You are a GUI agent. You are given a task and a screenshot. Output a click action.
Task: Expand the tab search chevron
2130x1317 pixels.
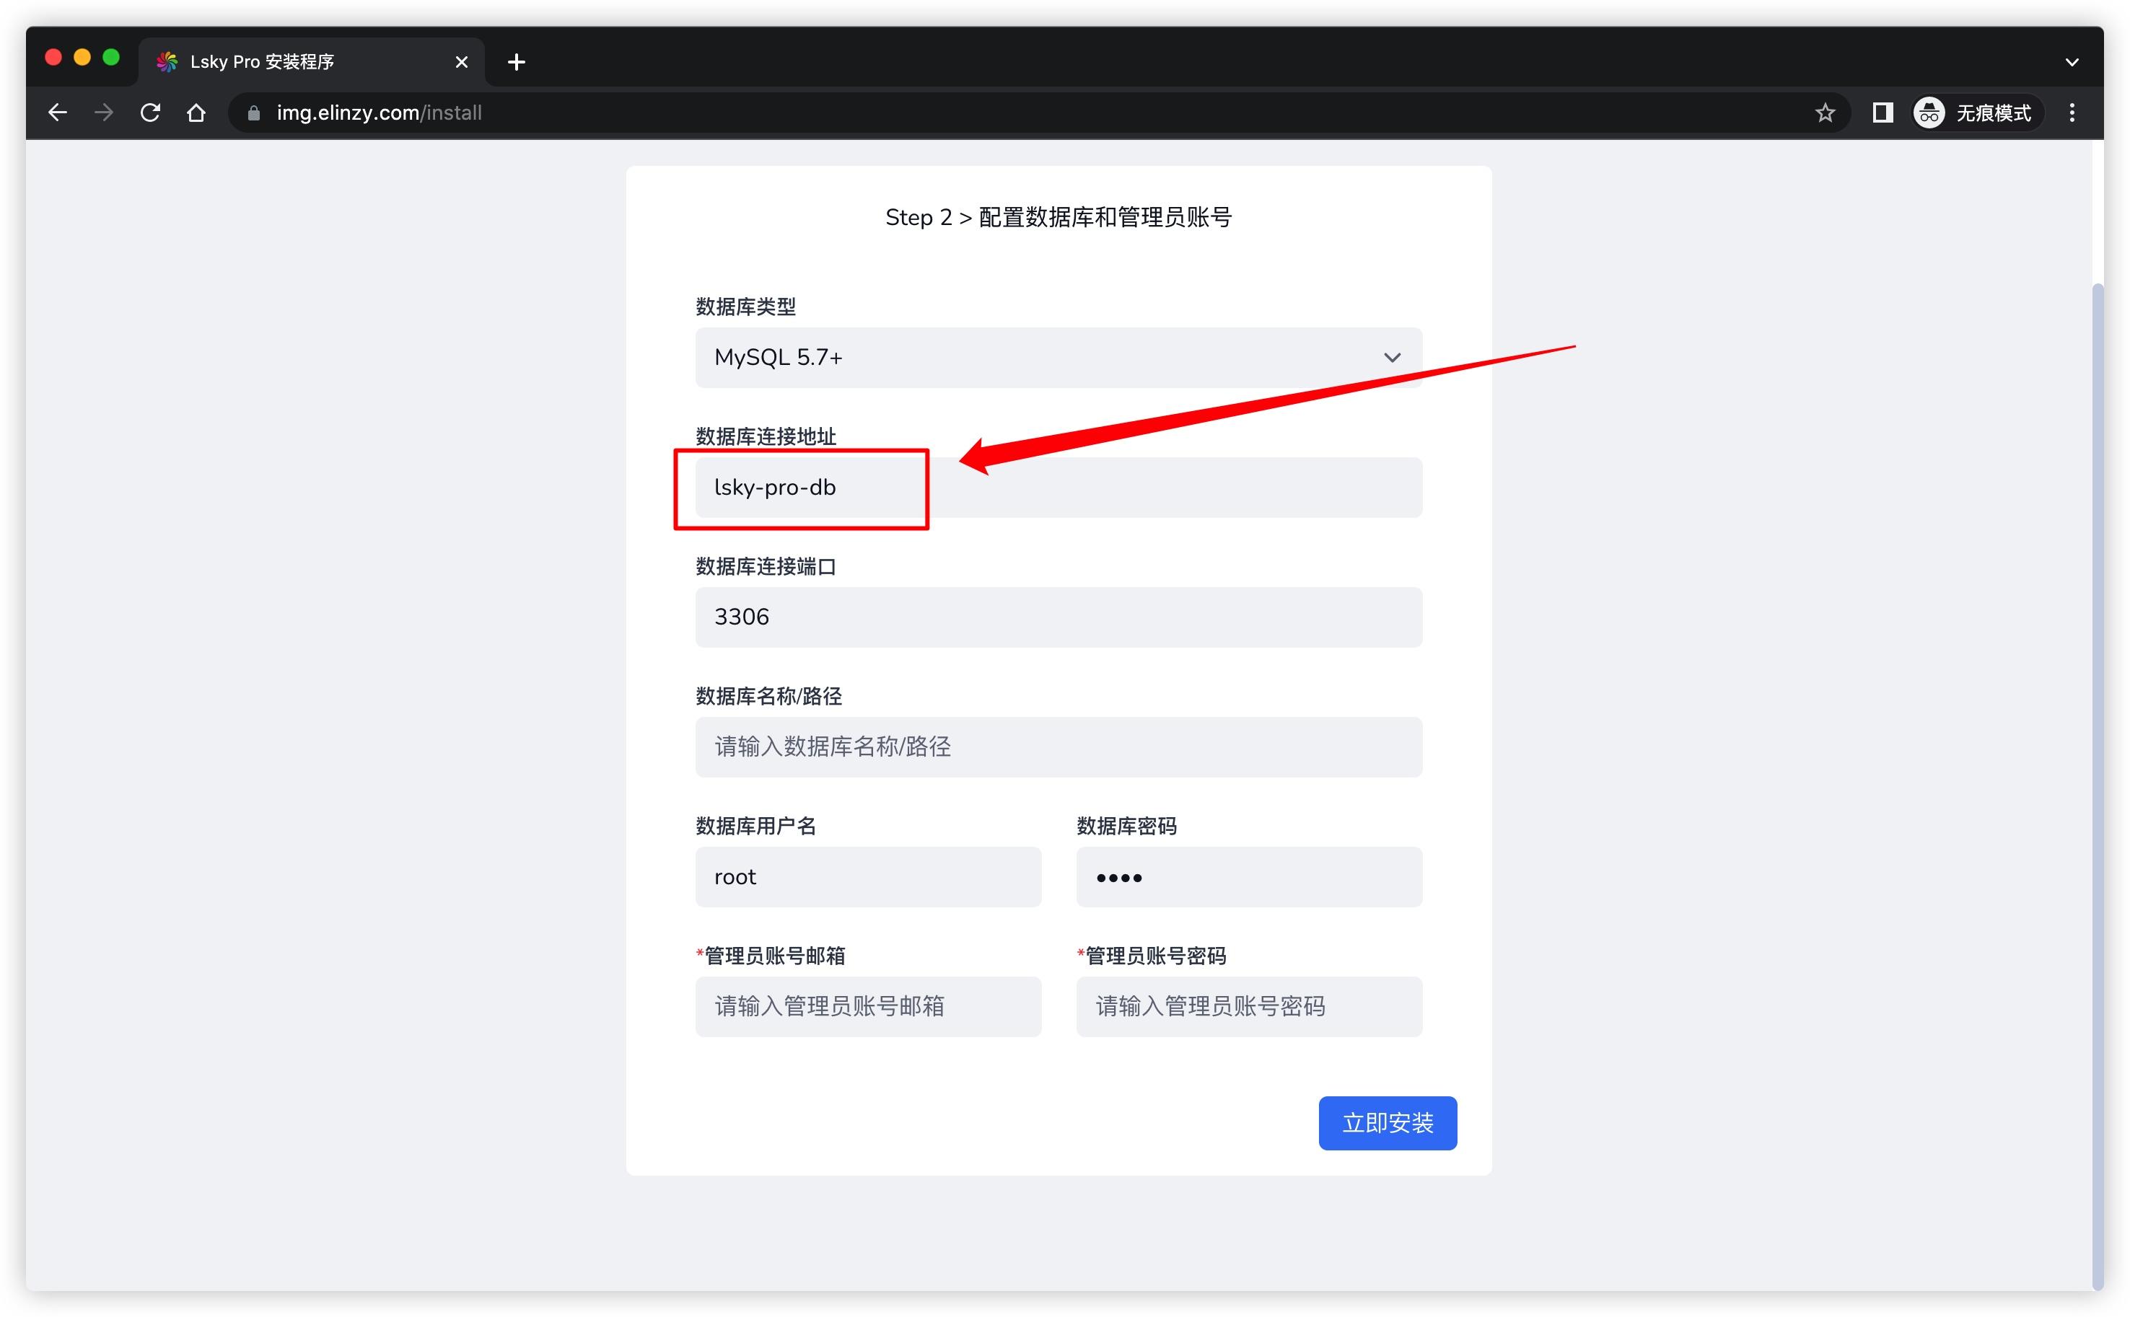[2072, 62]
